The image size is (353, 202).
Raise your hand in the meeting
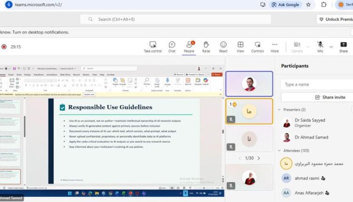(x=206, y=45)
